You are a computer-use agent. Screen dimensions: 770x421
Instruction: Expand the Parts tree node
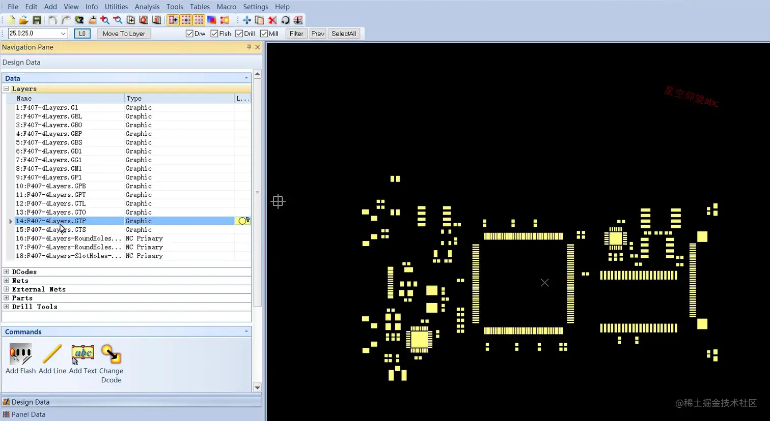(x=6, y=297)
